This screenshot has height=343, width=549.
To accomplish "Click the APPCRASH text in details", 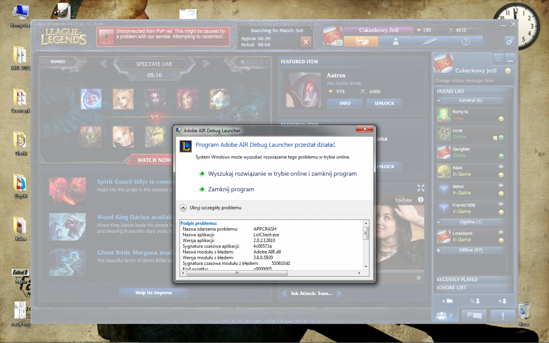I will pyautogui.click(x=265, y=229).
